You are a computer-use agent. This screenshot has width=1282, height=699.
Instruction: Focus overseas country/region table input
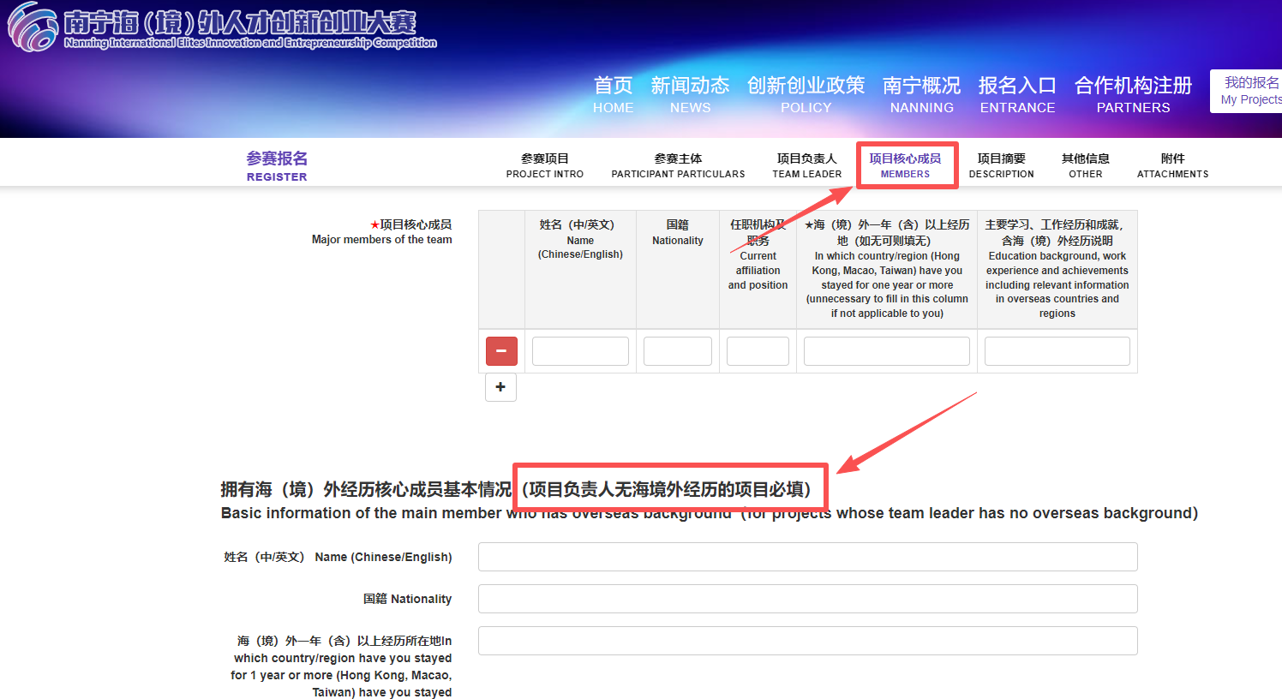tap(887, 351)
